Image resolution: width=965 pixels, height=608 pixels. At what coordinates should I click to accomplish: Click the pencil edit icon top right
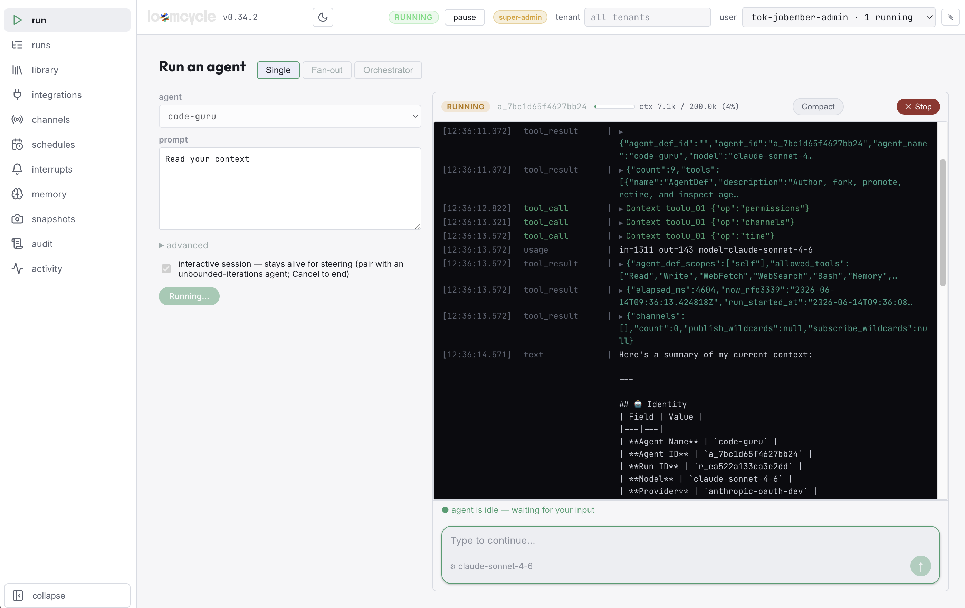[950, 17]
